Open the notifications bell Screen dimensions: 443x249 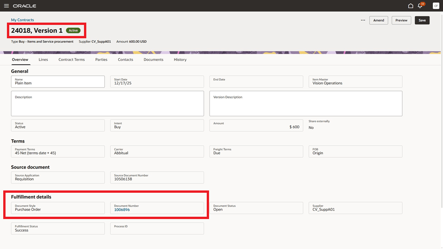(420, 6)
